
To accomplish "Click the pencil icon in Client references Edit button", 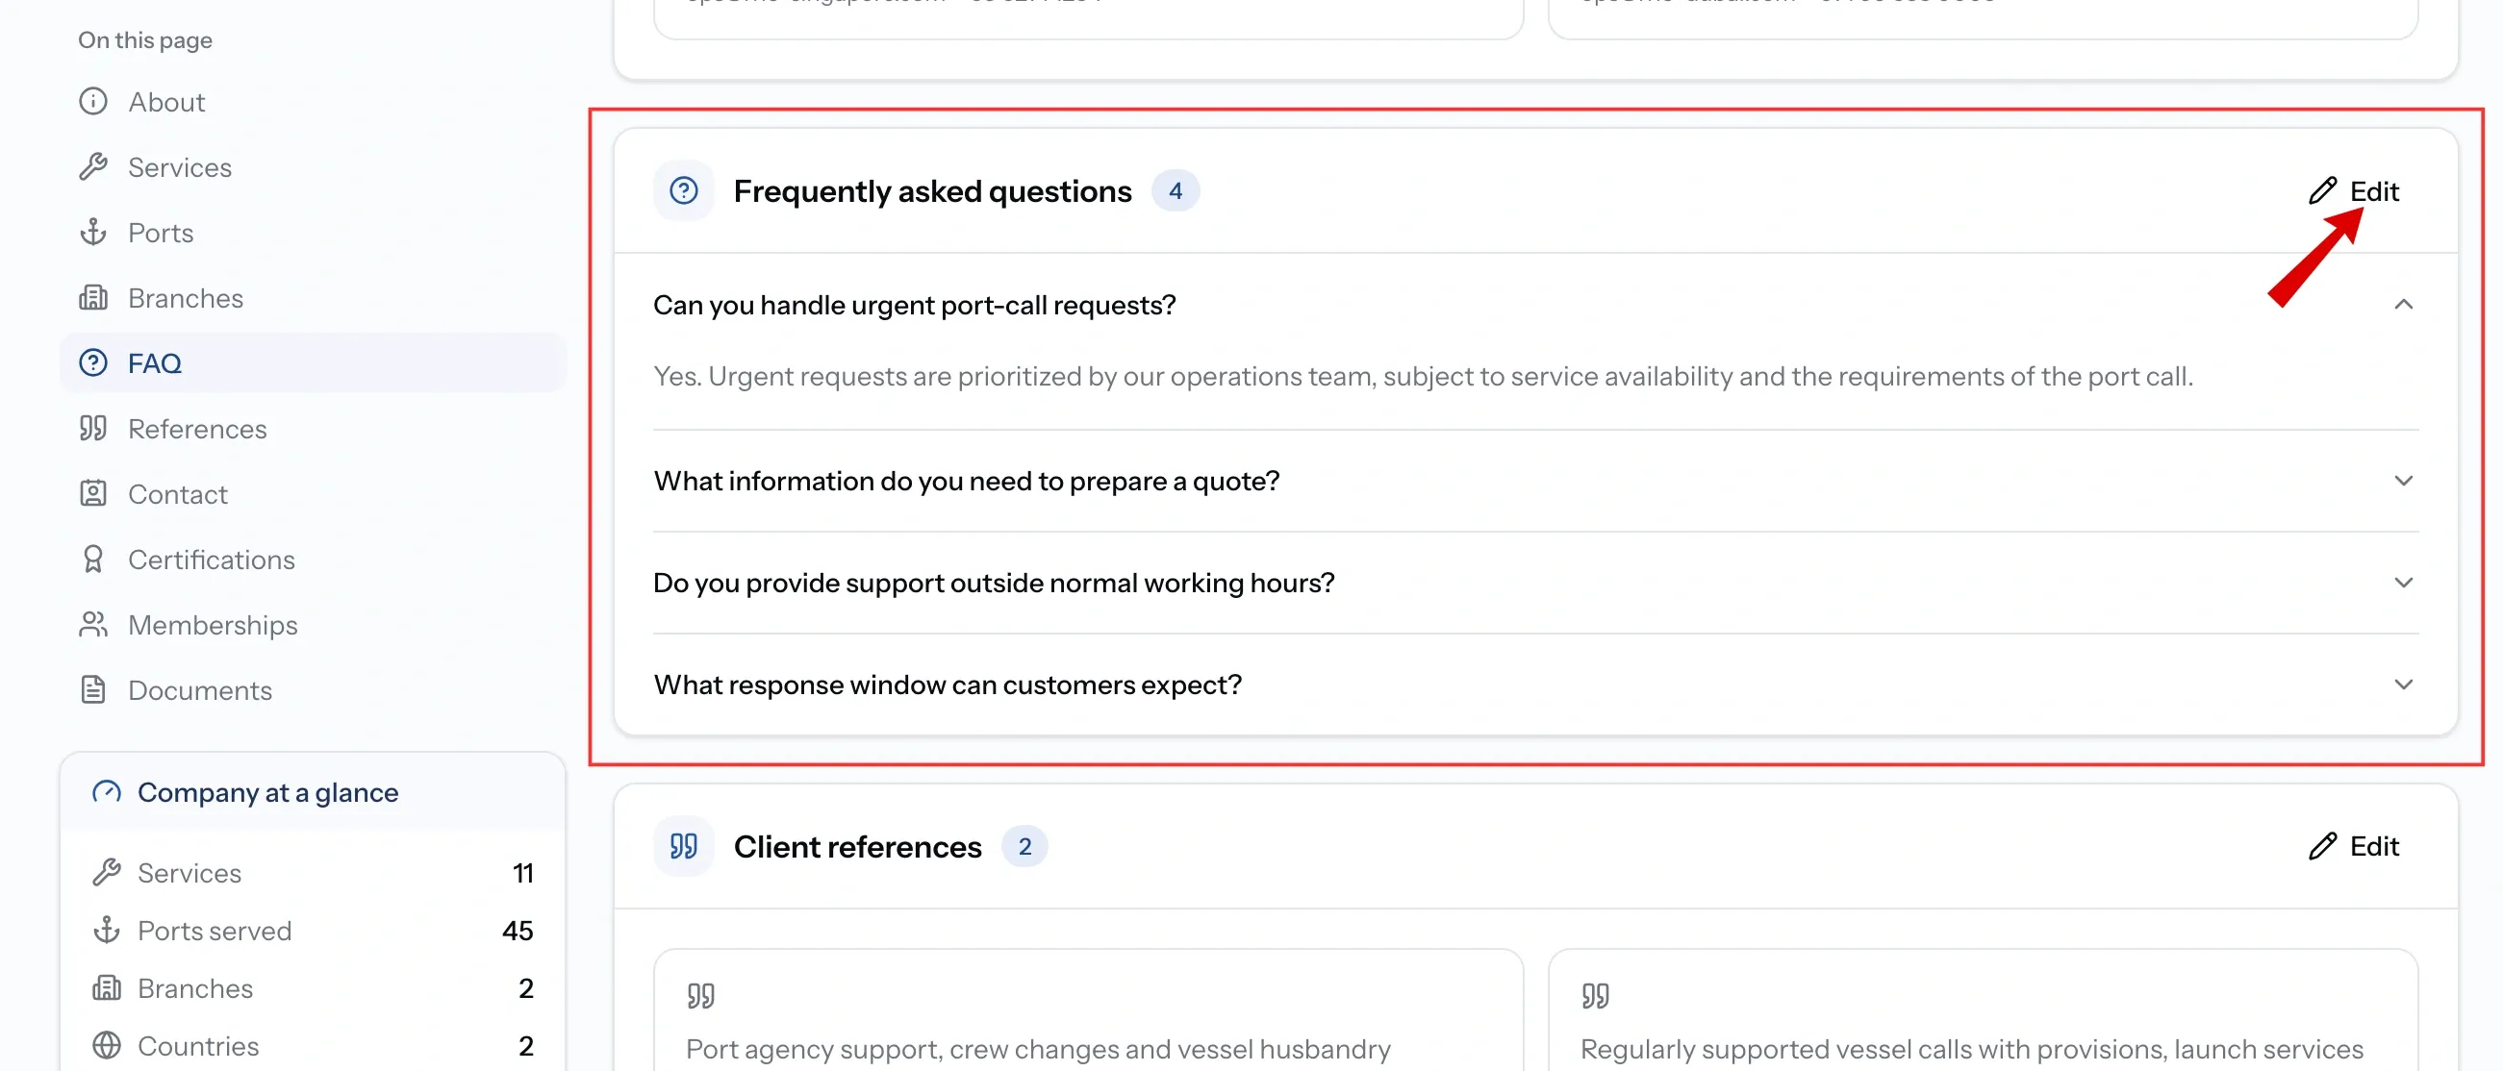I will pyautogui.click(x=2322, y=846).
